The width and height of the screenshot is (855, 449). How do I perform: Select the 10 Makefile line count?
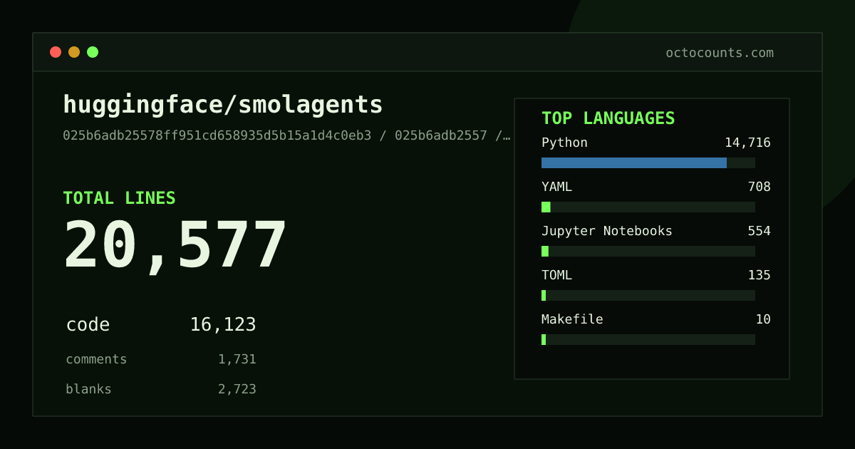(x=763, y=319)
